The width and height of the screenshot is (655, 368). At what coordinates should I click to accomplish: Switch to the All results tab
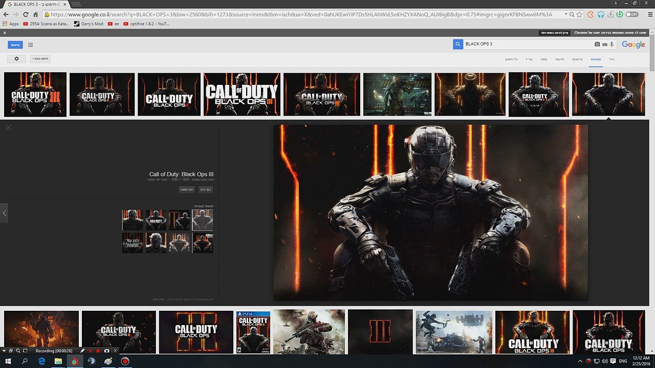(612, 59)
